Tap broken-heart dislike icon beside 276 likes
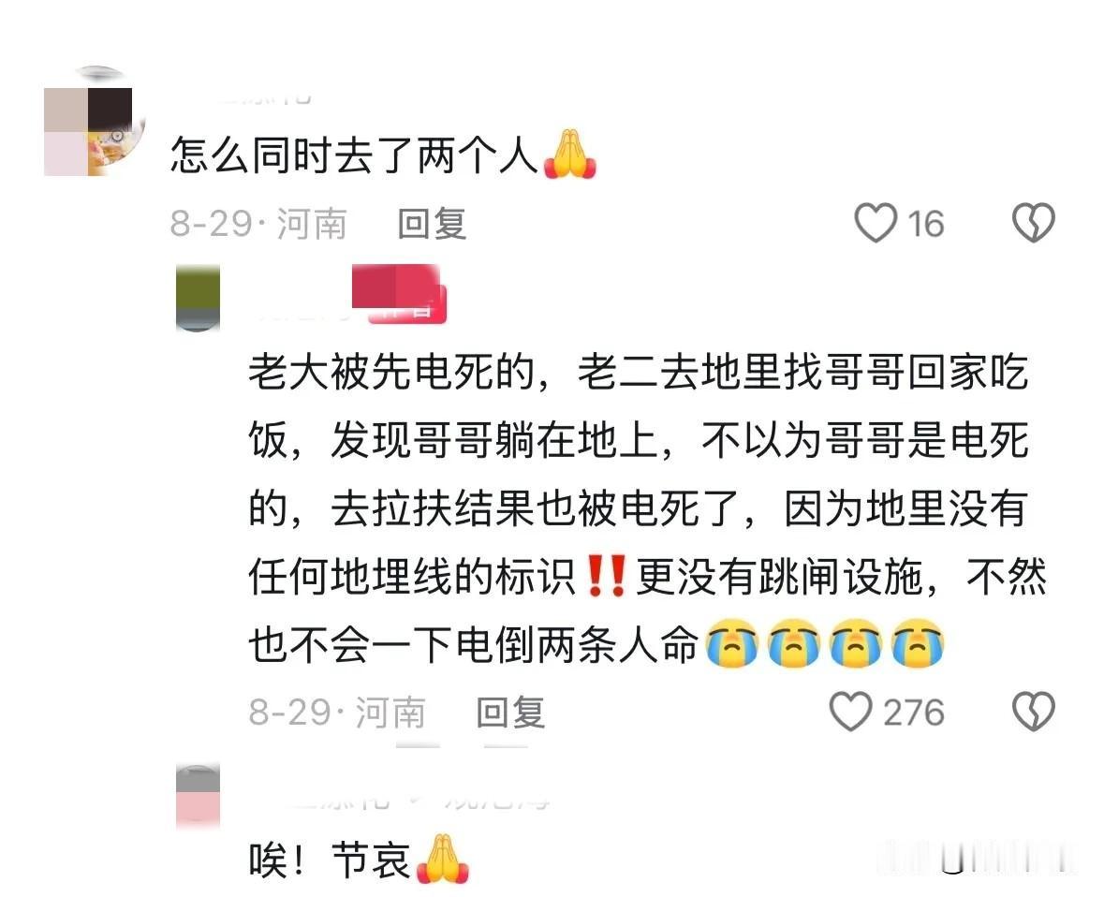Image resolution: width=1104 pixels, height=897 pixels. (1034, 711)
